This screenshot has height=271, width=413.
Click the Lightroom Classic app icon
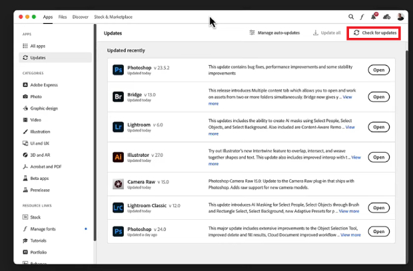coord(118,208)
